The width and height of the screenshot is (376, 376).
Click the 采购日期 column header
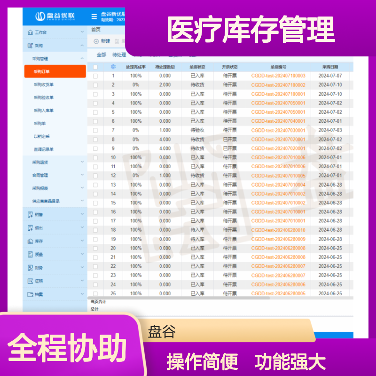330,67
